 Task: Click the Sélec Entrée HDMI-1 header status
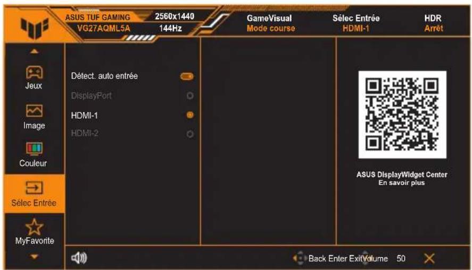click(356, 23)
